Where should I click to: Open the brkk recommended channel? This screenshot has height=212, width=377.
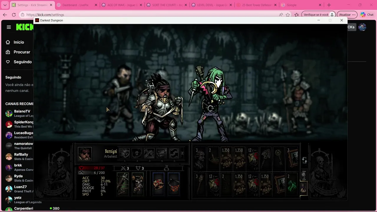tap(19, 167)
